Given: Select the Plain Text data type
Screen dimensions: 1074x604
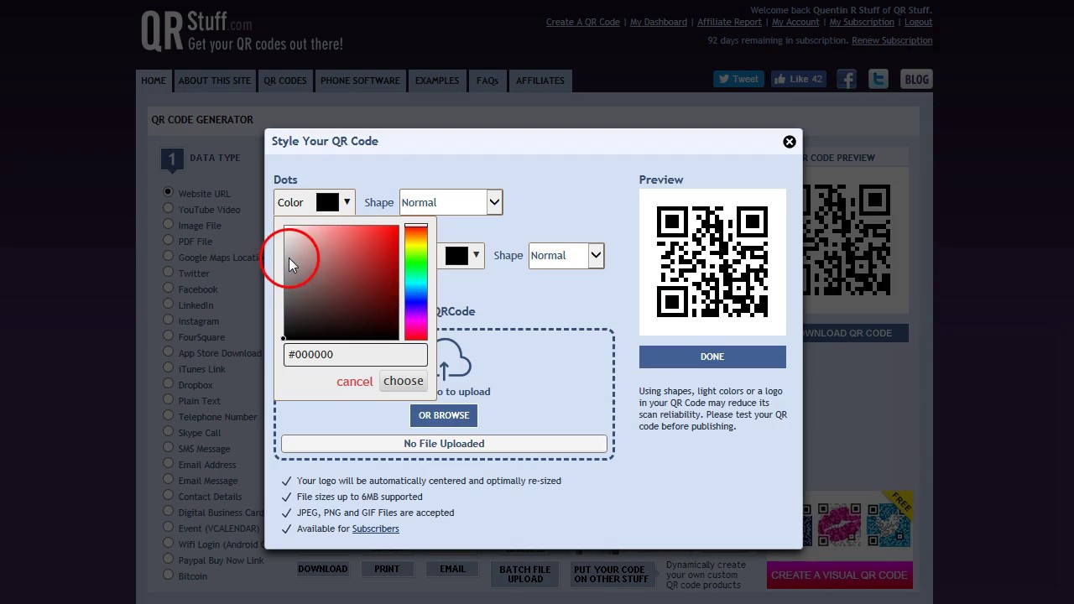Looking at the screenshot, I should tap(168, 399).
